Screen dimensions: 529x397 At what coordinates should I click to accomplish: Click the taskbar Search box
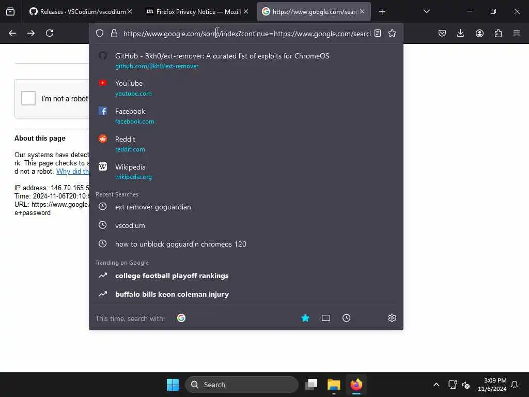[x=242, y=385]
